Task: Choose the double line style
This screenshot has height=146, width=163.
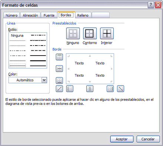Action: (x=38, y=66)
